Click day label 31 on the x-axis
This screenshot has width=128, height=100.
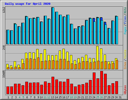tap(120, 97)
